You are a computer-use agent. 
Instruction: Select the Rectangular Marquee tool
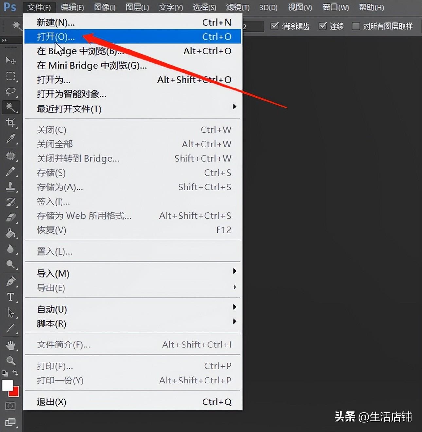pyautogui.click(x=10, y=76)
